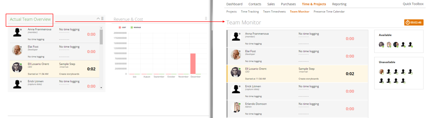Click third photo avatar in Available panel

pyautogui.click(x=396, y=45)
